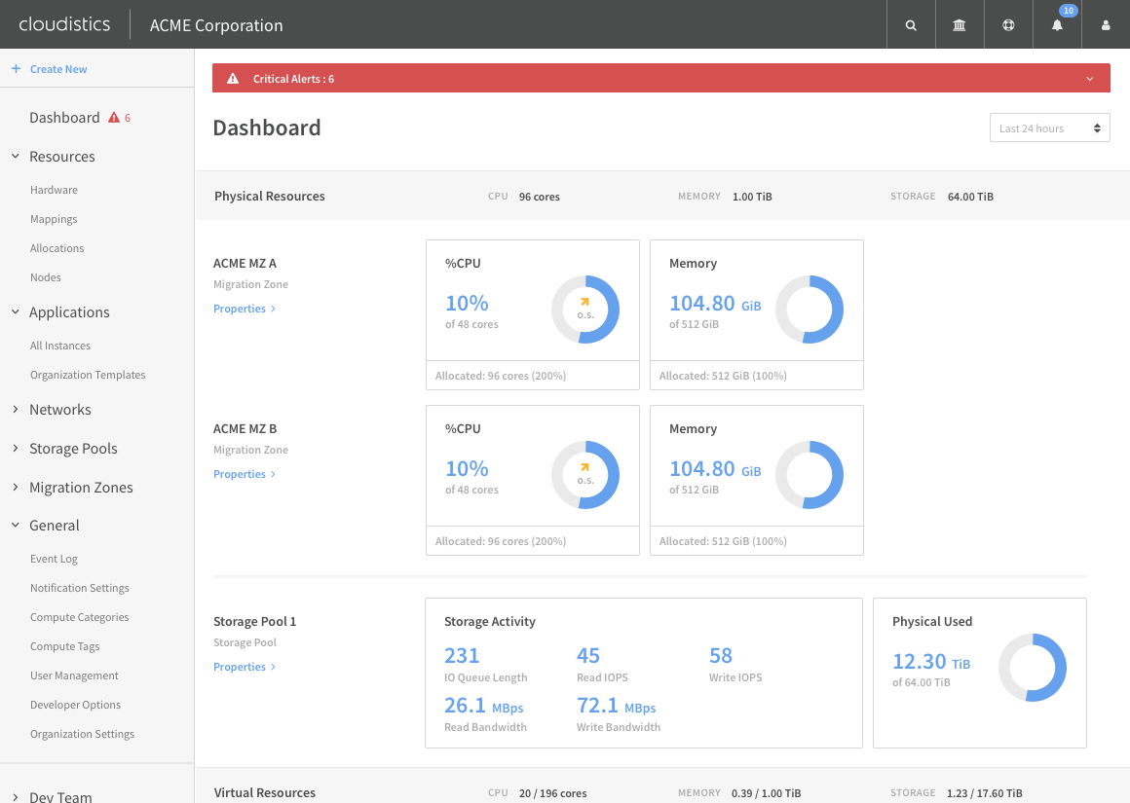Click Virtual Resources 0.39 / 1.00 TiB memory
1130x803 pixels.
coord(766,793)
